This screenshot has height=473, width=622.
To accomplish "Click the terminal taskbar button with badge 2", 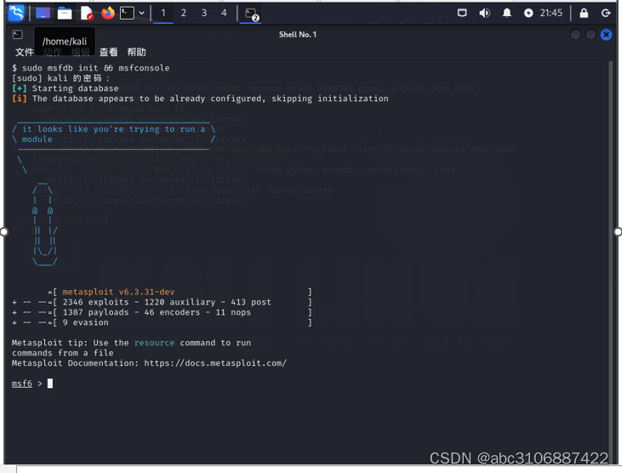I will [x=251, y=14].
